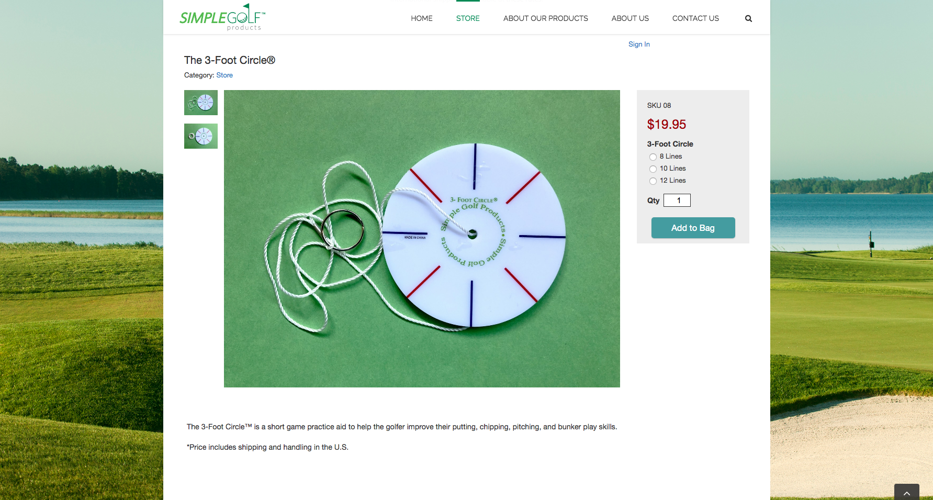Navigate to About Us
Image resolution: width=933 pixels, height=500 pixels.
630,18
